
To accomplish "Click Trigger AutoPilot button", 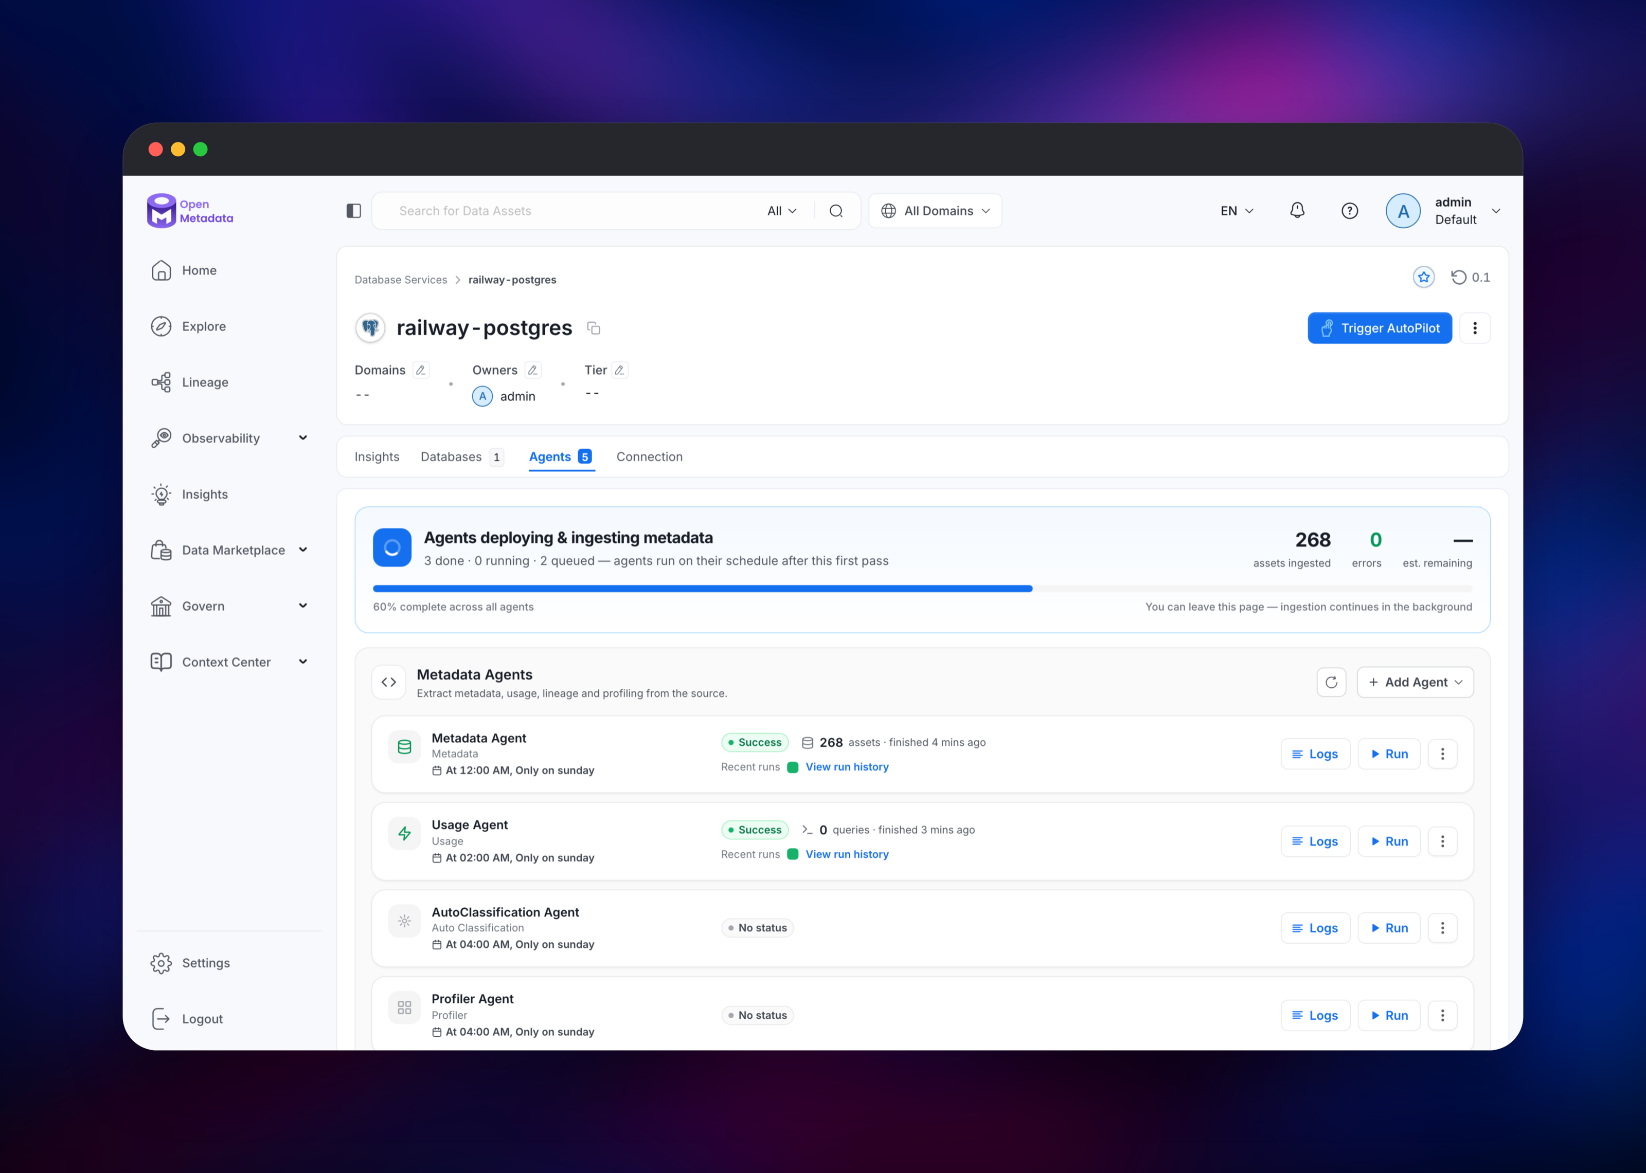I will (x=1380, y=328).
